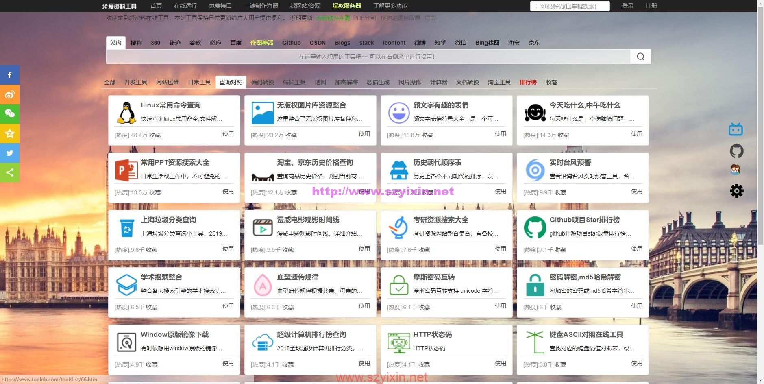The height and width of the screenshot is (384, 764).
Task: Click the 无版权图片库 picture icon
Action: tap(263, 113)
